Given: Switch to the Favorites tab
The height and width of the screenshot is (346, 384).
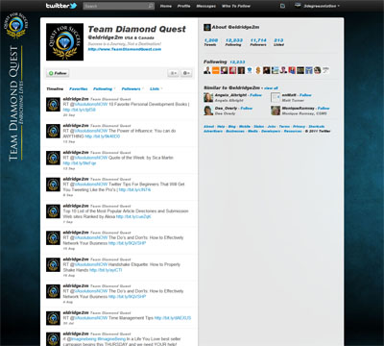Looking at the screenshot, I should pyautogui.click(x=79, y=88).
